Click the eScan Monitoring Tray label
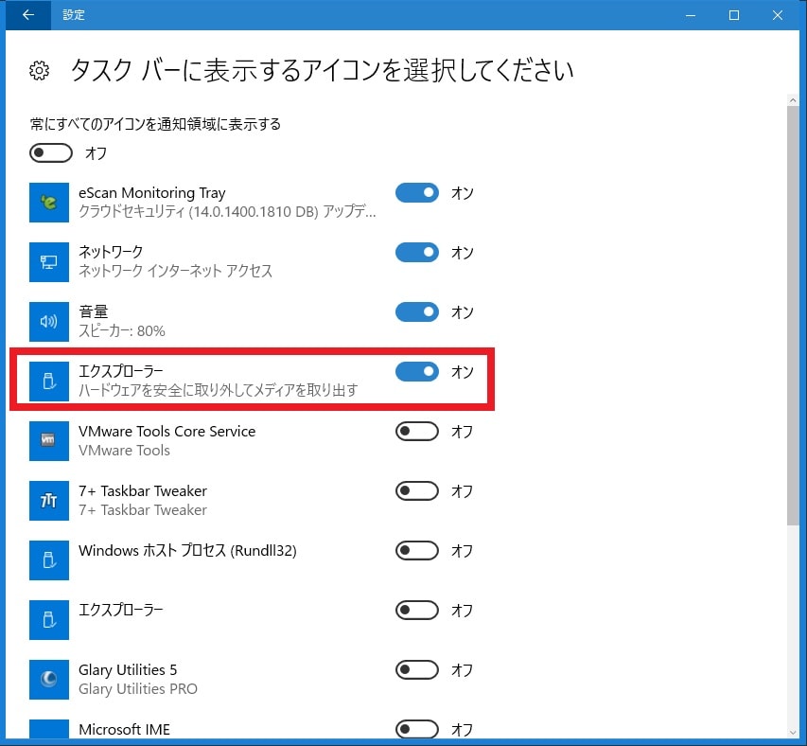The image size is (807, 746). click(151, 192)
